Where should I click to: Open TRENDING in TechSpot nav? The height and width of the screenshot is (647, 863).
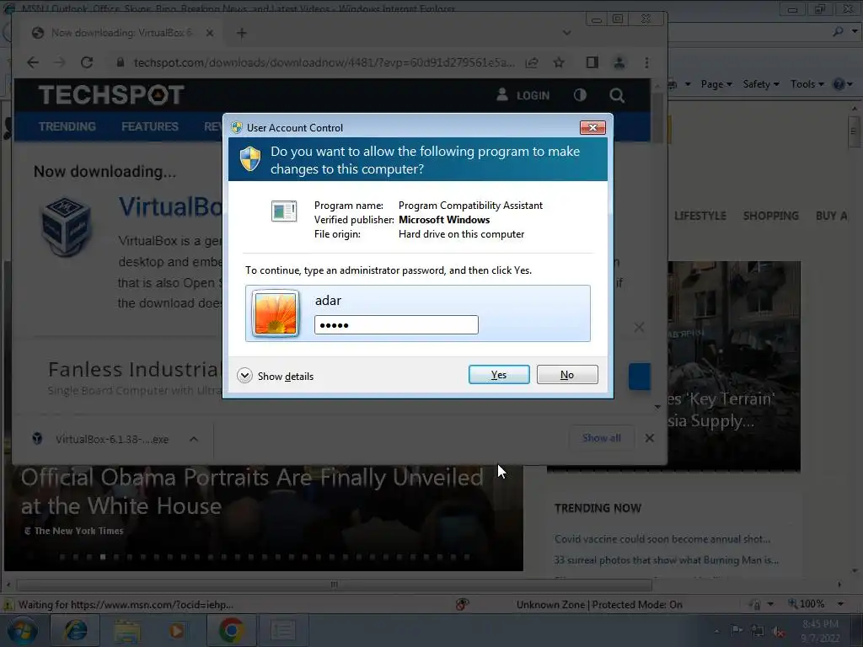[x=67, y=126]
